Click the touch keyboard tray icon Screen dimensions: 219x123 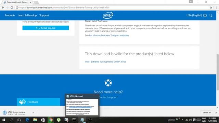pyautogui.click(x=198, y=120)
